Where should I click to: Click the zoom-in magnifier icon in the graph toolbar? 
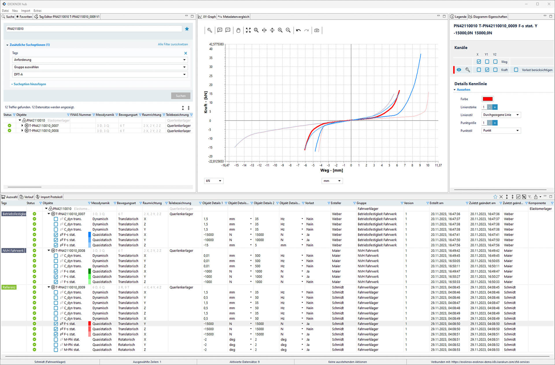(x=280, y=30)
